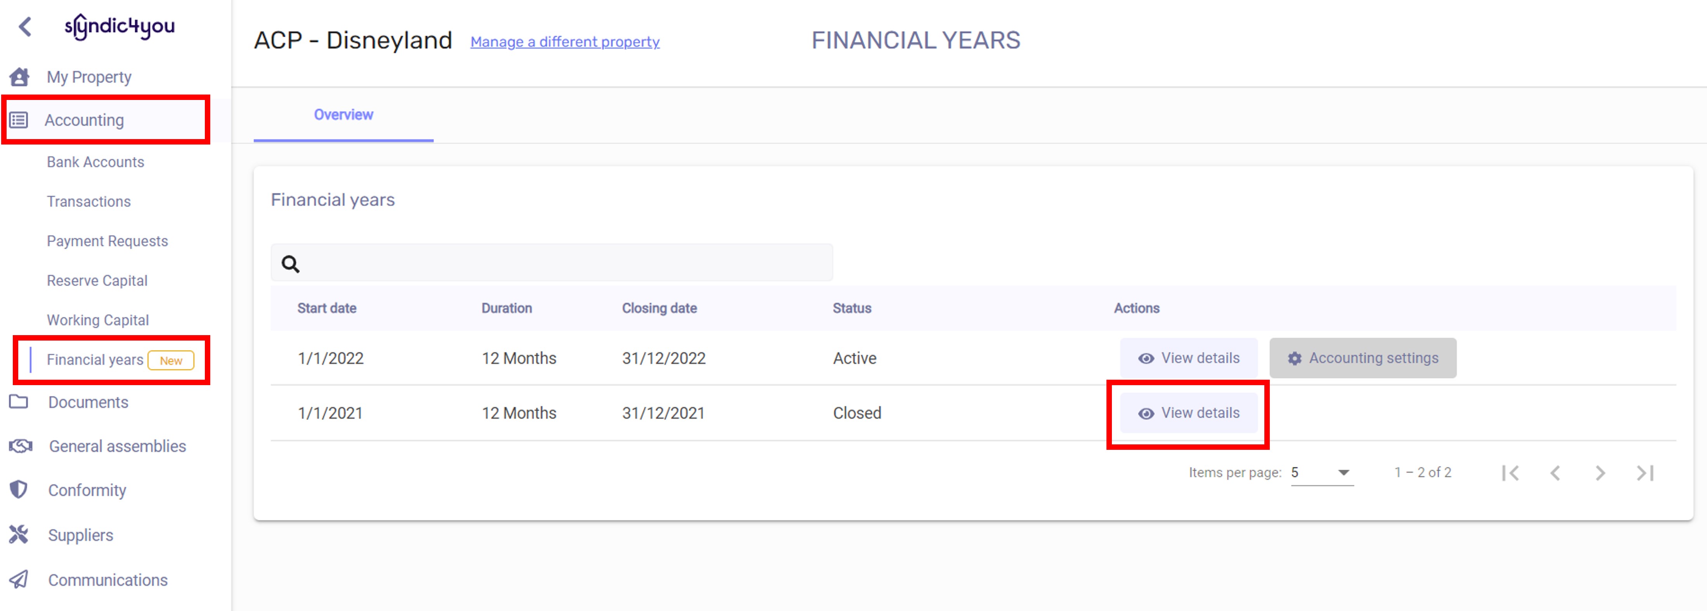Open Documents menu item
This screenshot has height=611, width=1707.
[88, 402]
